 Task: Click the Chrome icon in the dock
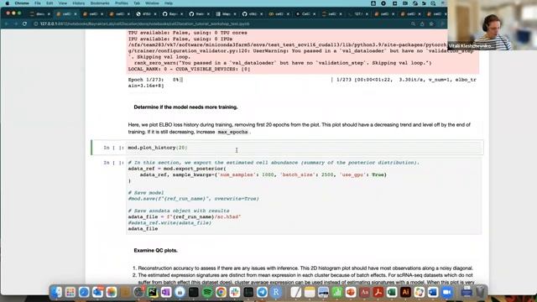pyautogui.click(x=221, y=292)
